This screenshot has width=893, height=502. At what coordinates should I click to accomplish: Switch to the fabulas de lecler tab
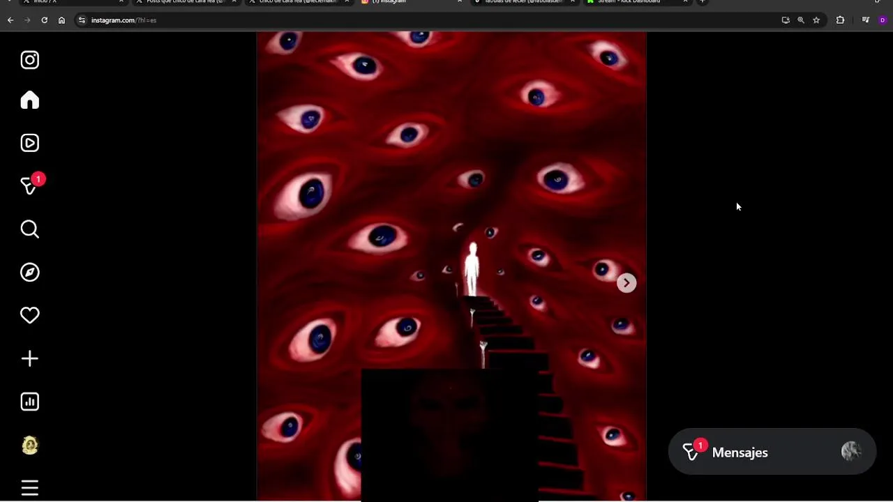click(523, 2)
